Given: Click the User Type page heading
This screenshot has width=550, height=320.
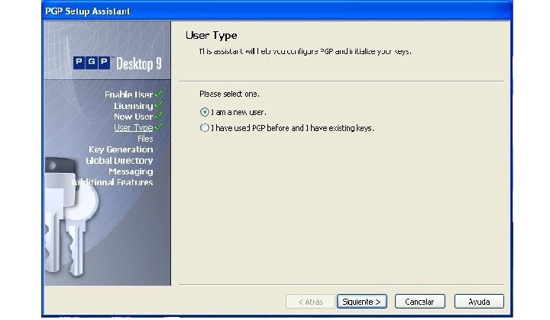Looking at the screenshot, I should point(211,35).
